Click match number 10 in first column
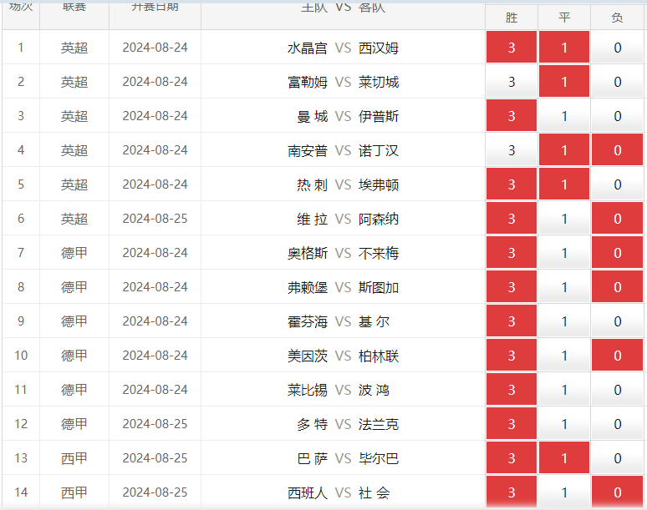The image size is (647, 510). pos(21,355)
